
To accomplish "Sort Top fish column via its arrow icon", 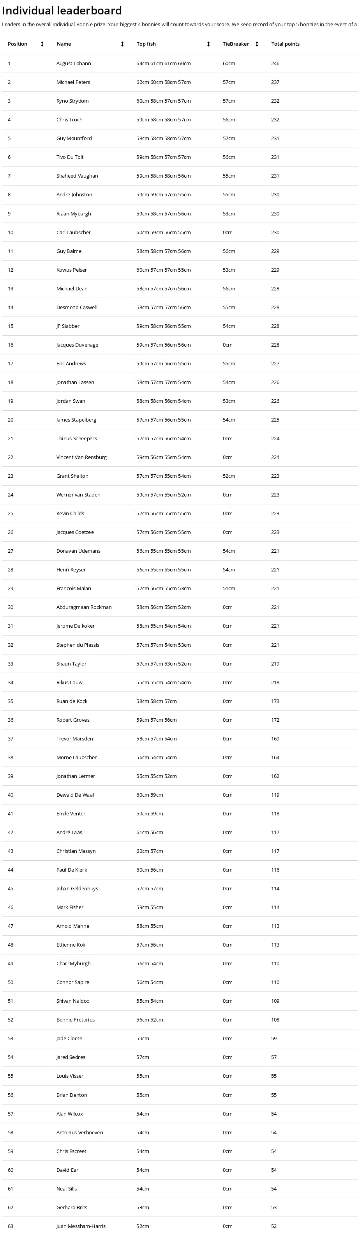I will [x=208, y=44].
